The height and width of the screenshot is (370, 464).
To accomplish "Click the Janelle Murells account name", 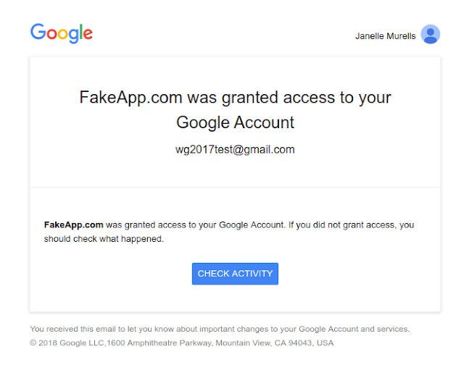I will (385, 35).
